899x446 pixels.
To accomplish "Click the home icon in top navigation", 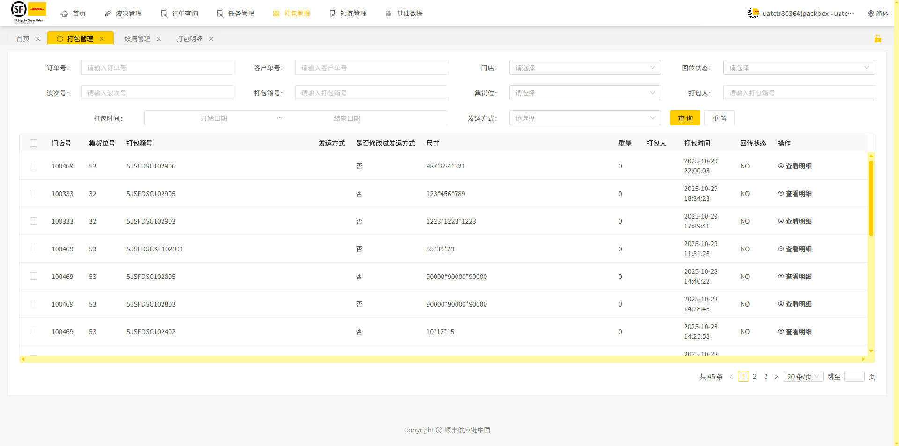I will [x=65, y=14].
